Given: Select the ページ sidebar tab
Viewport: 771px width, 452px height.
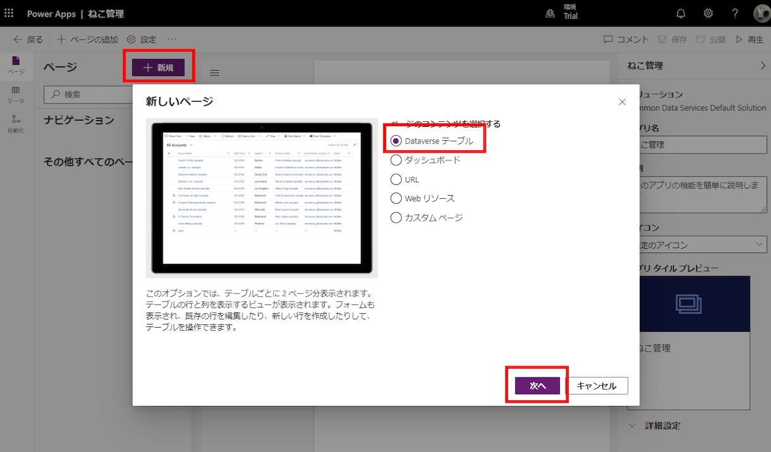Looking at the screenshot, I should pos(16,66).
